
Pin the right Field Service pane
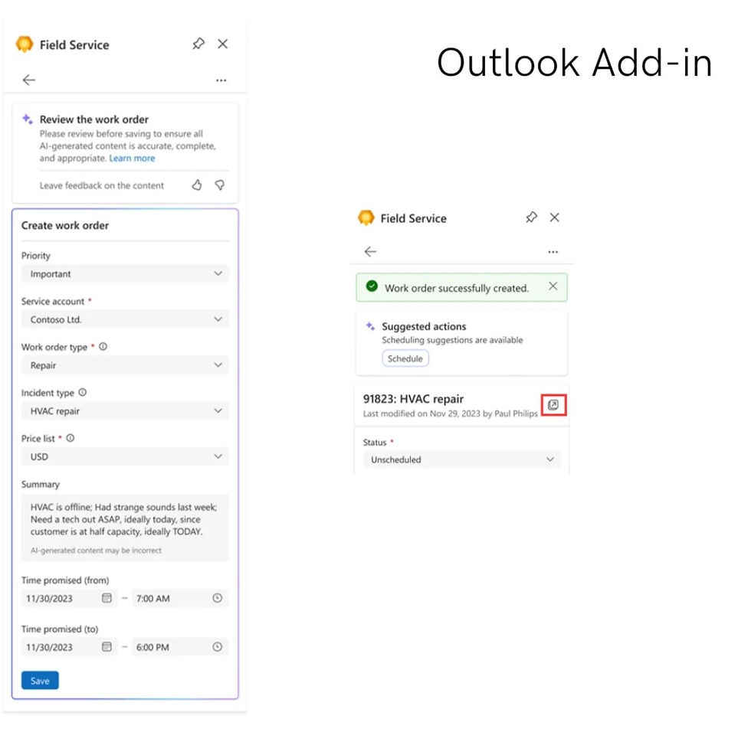point(531,217)
